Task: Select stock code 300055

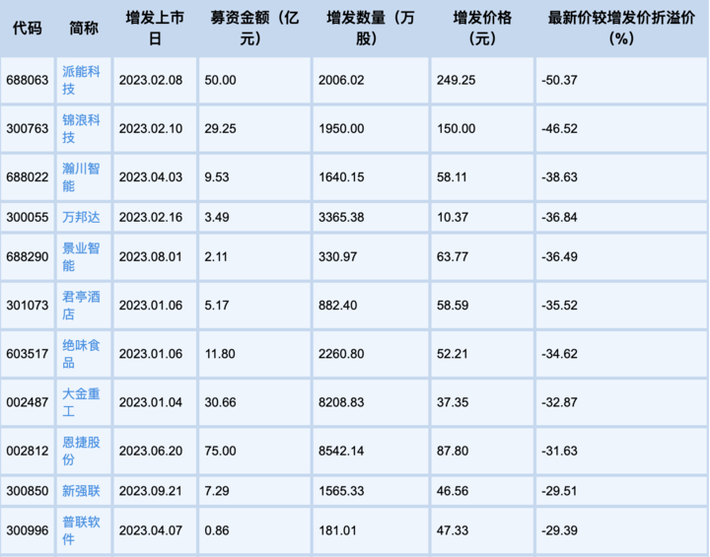Action: [28, 217]
